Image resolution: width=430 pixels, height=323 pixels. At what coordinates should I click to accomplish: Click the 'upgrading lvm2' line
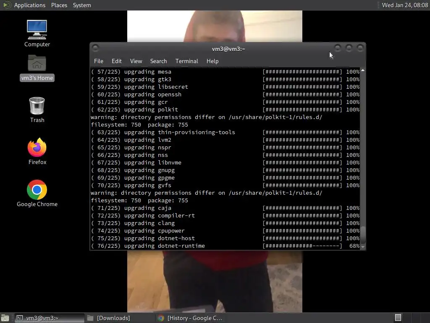pyautogui.click(x=225, y=140)
